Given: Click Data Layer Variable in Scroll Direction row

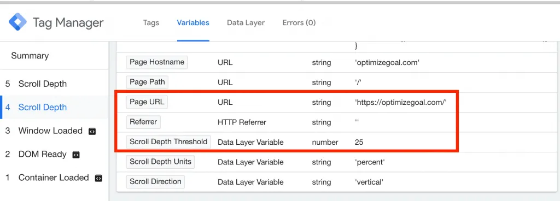Looking at the screenshot, I should point(250,182).
